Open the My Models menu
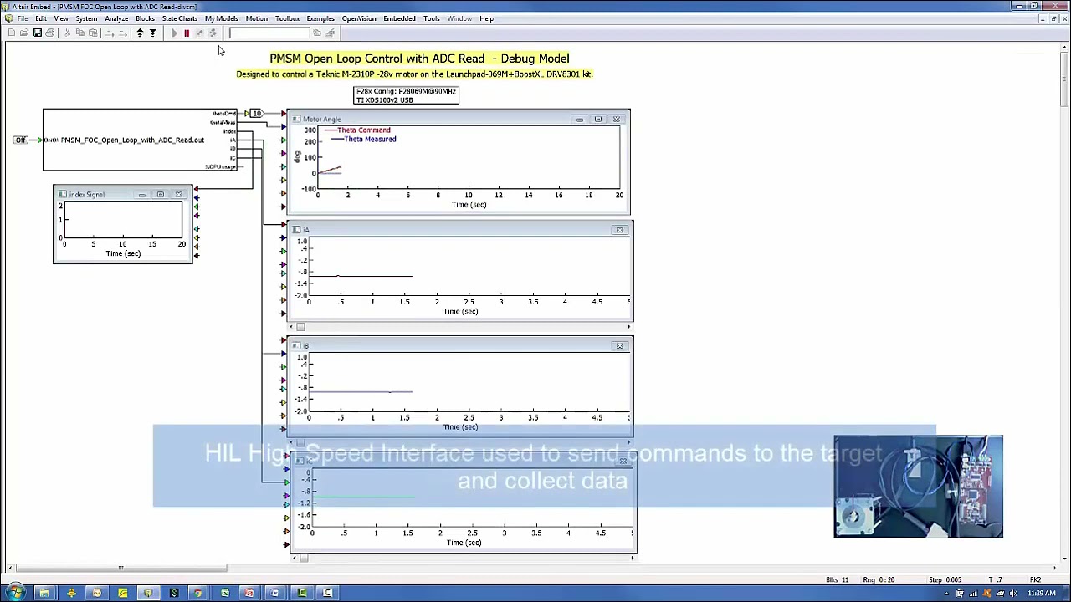The image size is (1071, 602). click(221, 18)
